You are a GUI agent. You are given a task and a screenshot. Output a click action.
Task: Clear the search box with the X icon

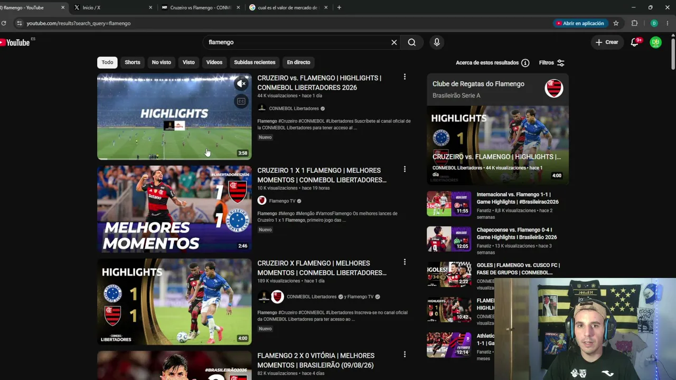tap(394, 42)
